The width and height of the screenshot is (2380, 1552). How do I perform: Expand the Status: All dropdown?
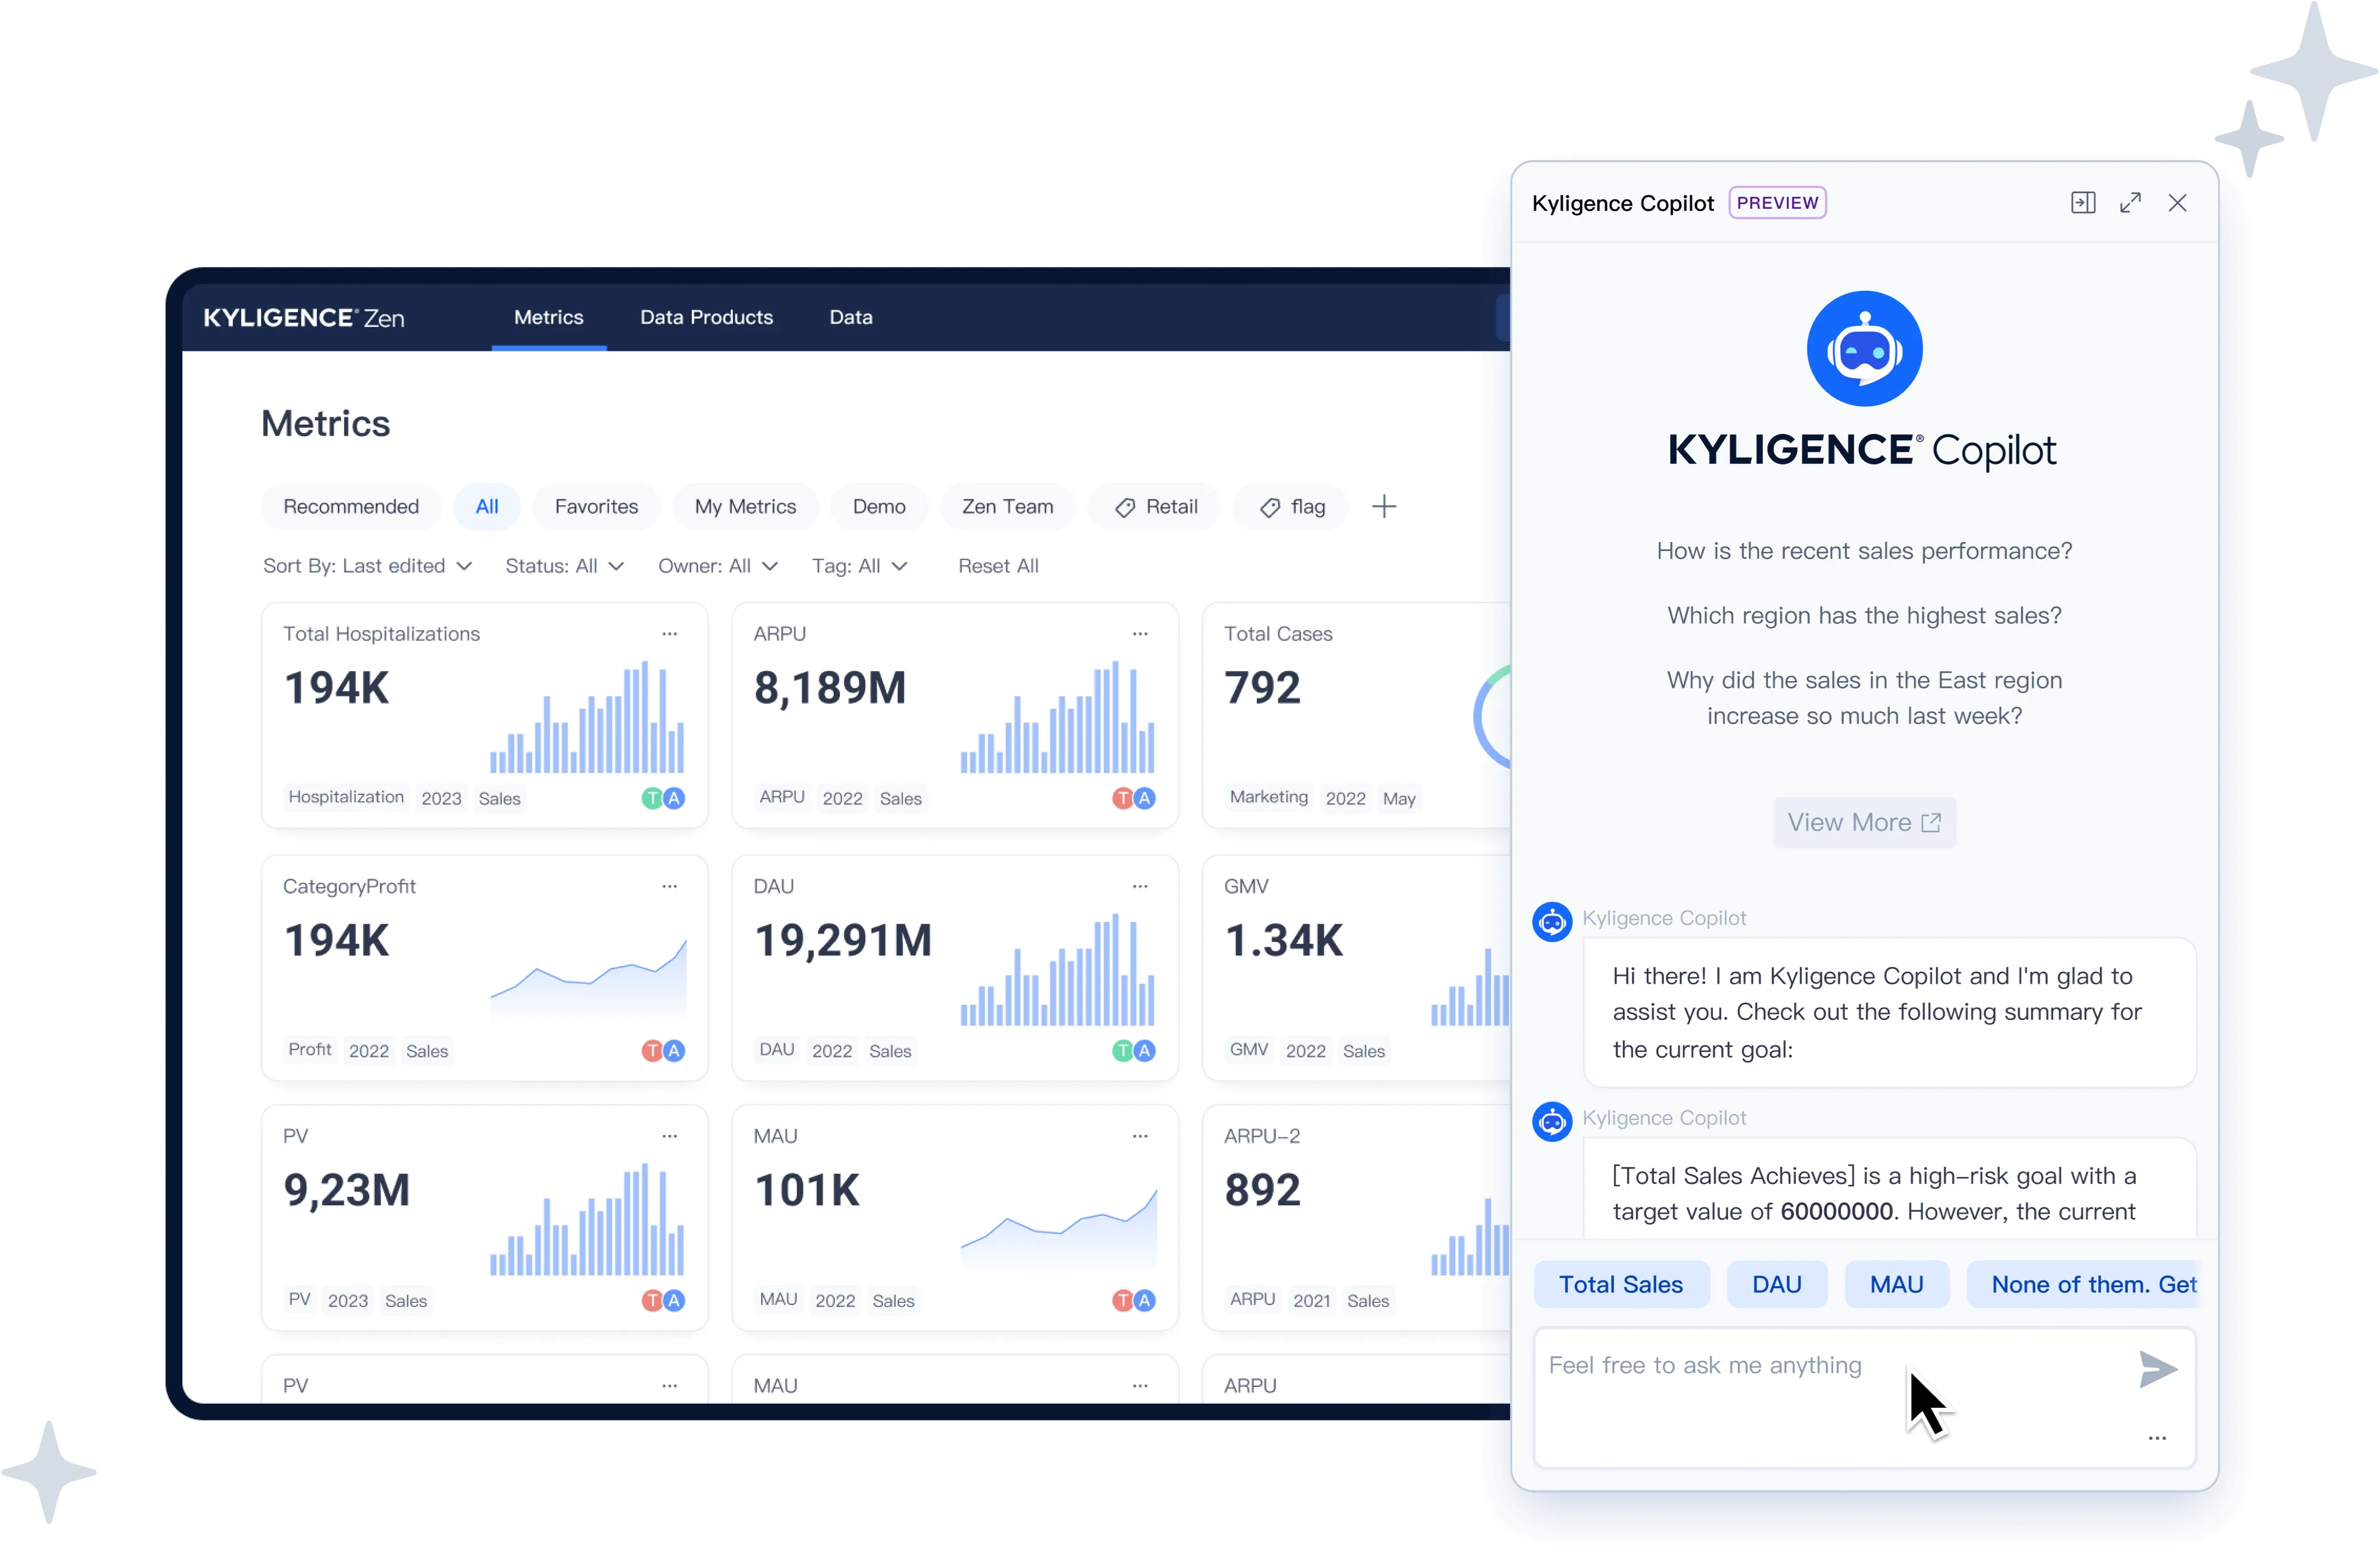tap(563, 566)
